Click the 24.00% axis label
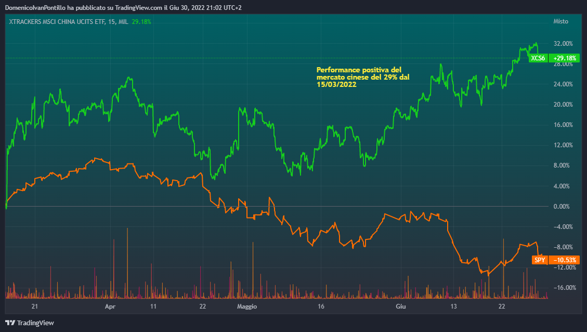 (563, 84)
